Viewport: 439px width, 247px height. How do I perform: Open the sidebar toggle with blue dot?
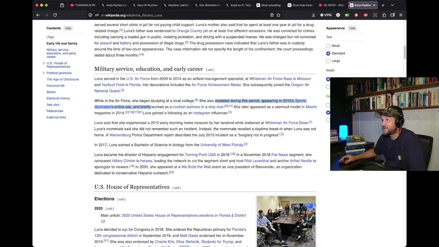click(392, 15)
